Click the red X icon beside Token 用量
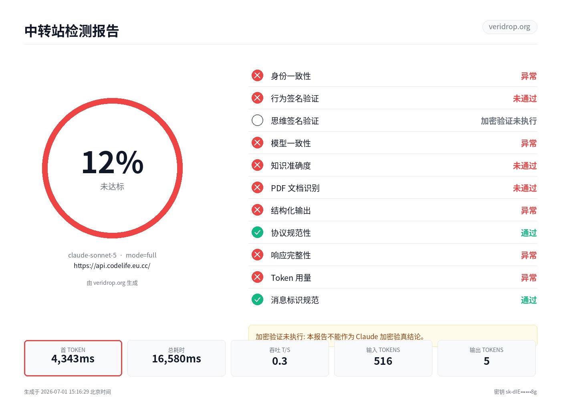The height and width of the screenshot is (400, 561). pyautogui.click(x=257, y=277)
